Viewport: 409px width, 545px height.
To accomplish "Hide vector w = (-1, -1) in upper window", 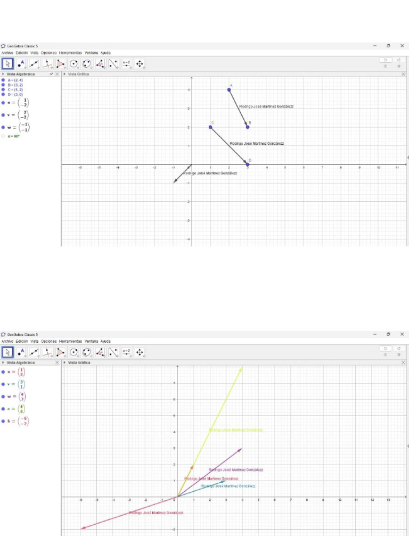I will pyautogui.click(x=3, y=128).
